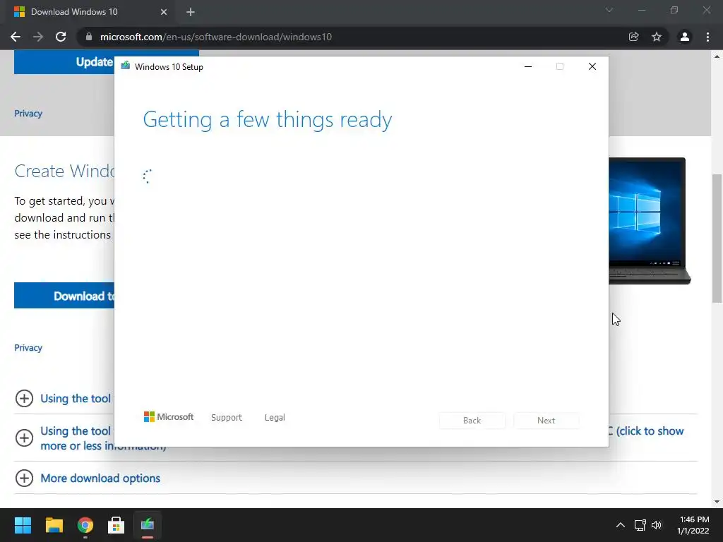Minimize the Windows 10 Setup window
This screenshot has height=542, width=723.
click(x=528, y=66)
